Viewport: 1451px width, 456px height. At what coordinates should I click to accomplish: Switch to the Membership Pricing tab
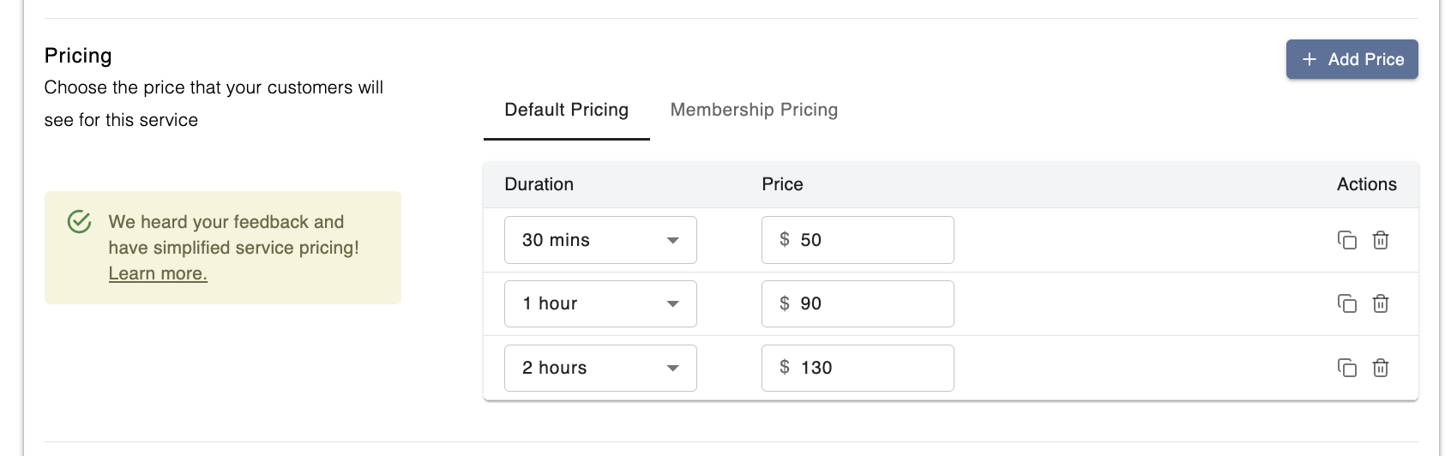754,110
